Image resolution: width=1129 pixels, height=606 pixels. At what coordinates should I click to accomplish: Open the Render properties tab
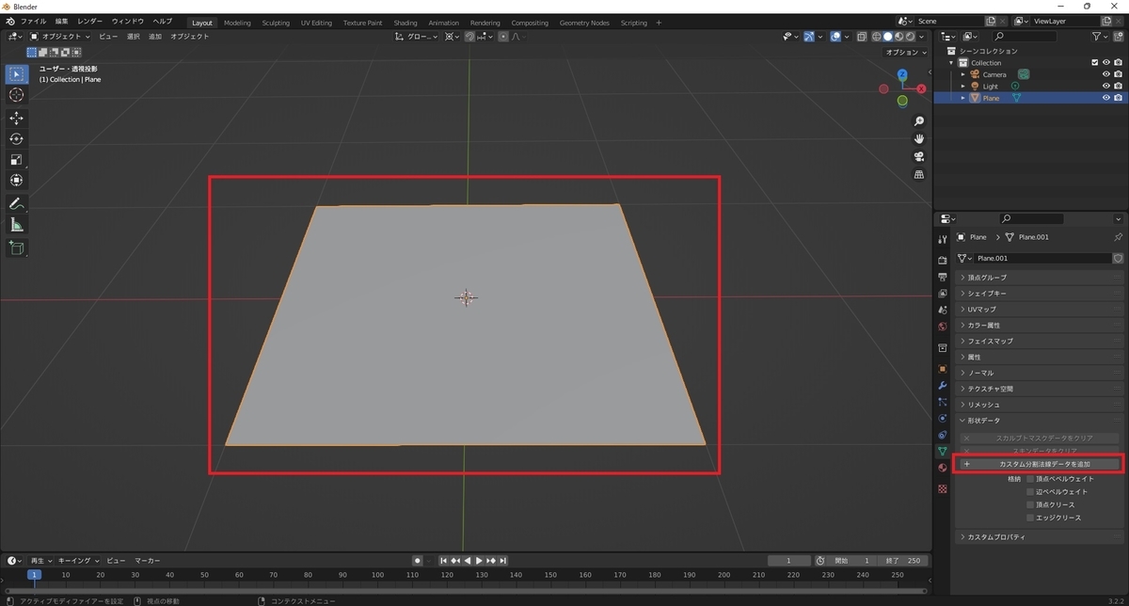click(x=943, y=261)
